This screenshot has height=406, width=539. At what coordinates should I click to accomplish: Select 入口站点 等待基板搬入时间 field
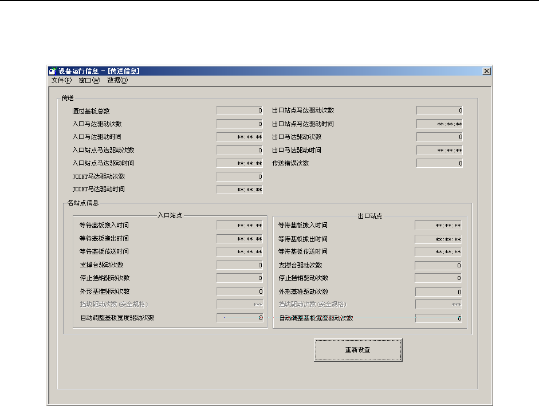pos(239,226)
